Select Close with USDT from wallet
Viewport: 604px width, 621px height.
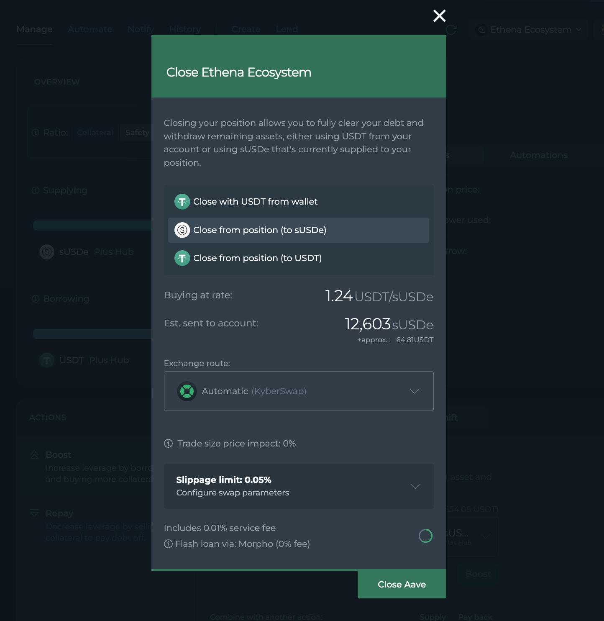(299, 202)
